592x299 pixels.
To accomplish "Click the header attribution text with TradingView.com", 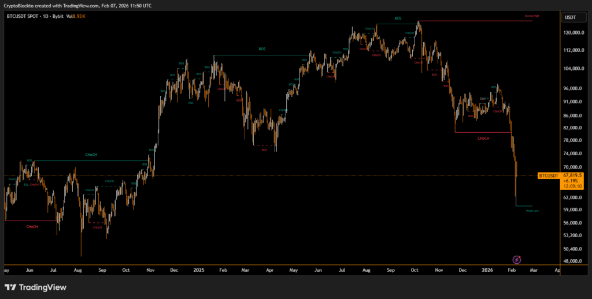I will click(77, 5).
